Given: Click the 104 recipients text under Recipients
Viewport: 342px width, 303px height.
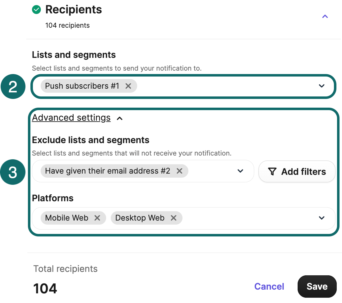Looking at the screenshot, I should click(67, 25).
